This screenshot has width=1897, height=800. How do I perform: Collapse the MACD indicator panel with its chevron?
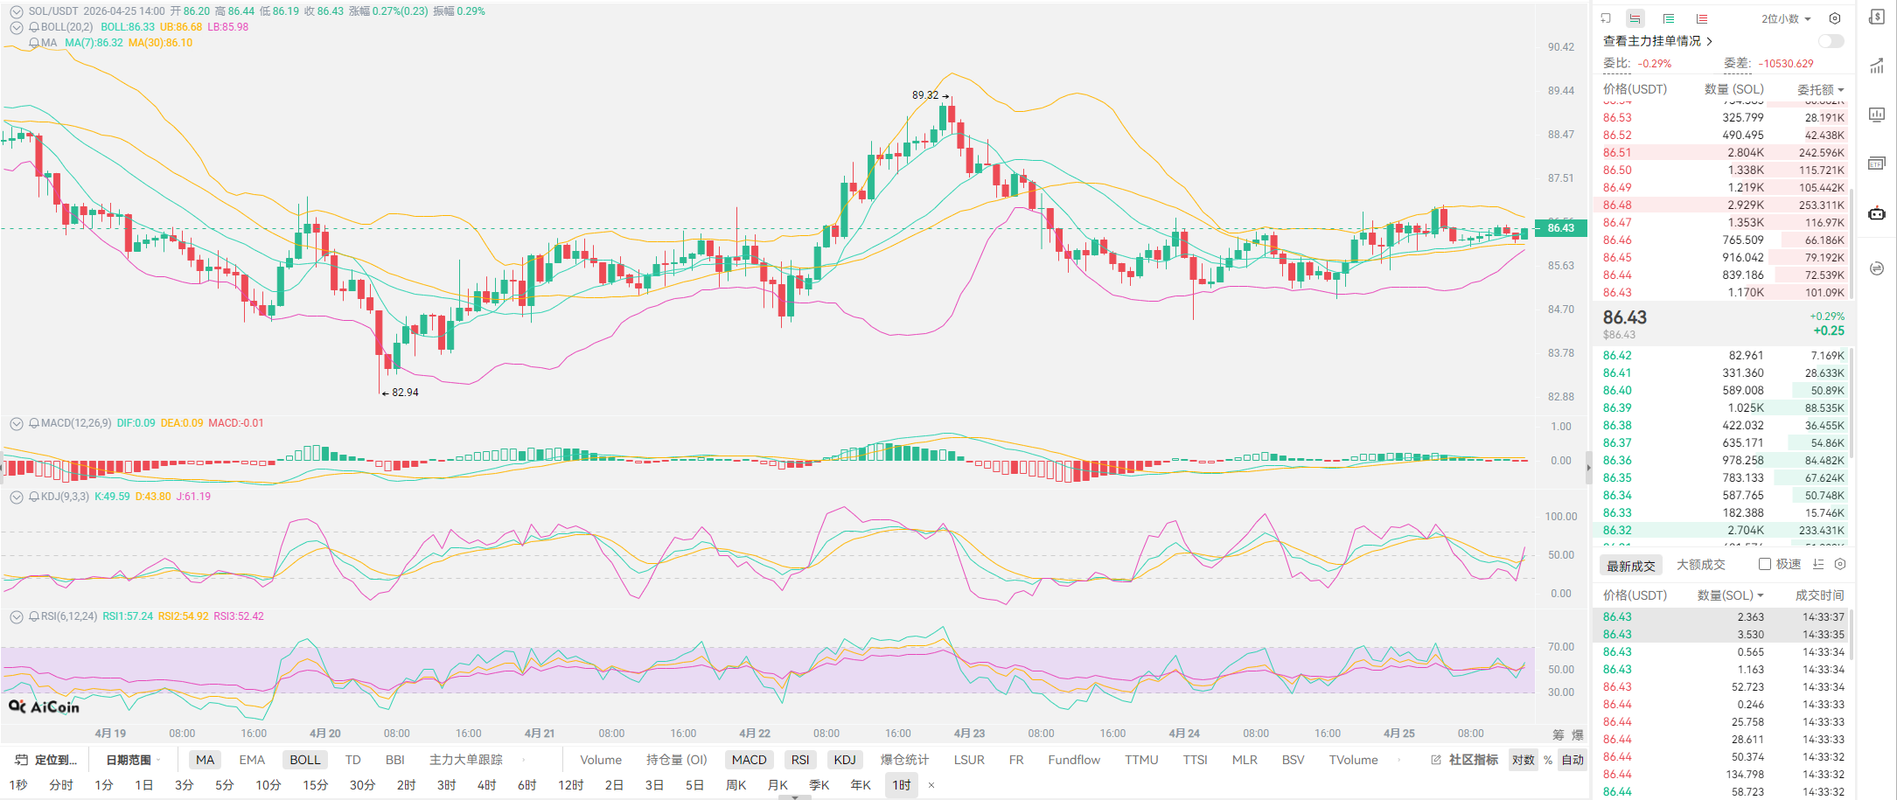coord(16,423)
